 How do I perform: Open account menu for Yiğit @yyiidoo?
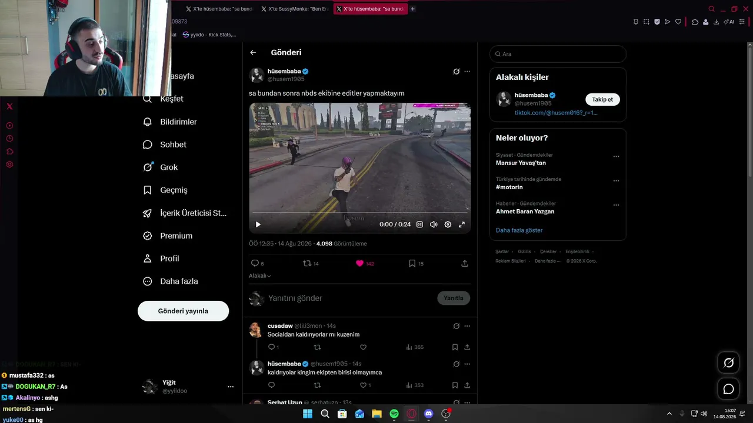tap(189, 387)
